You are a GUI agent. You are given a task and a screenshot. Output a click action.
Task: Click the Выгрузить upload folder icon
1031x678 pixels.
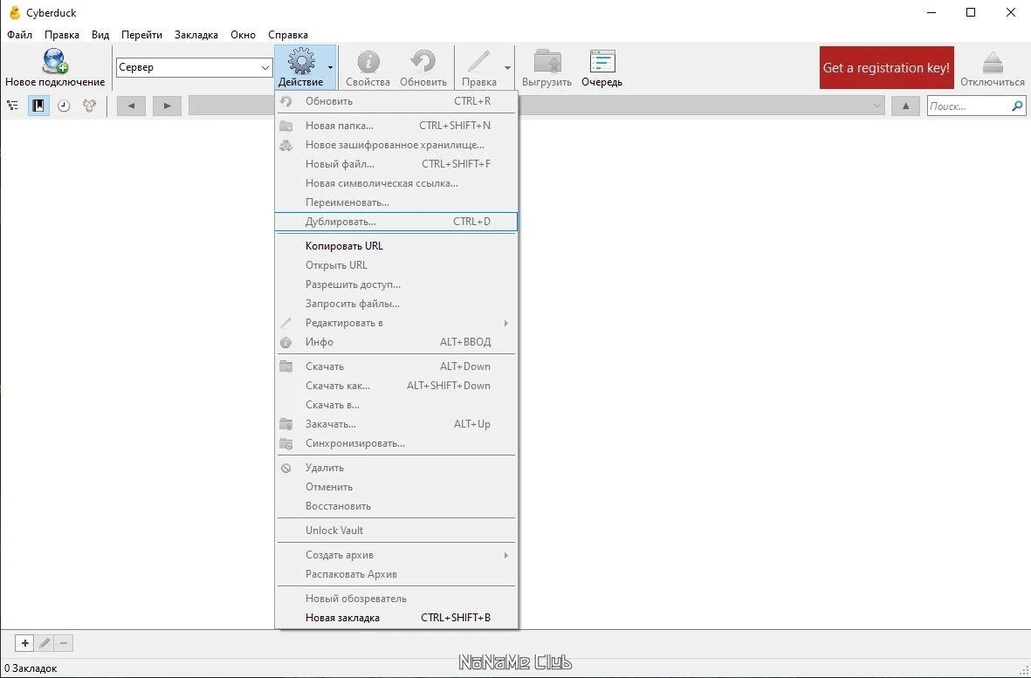pyautogui.click(x=547, y=62)
